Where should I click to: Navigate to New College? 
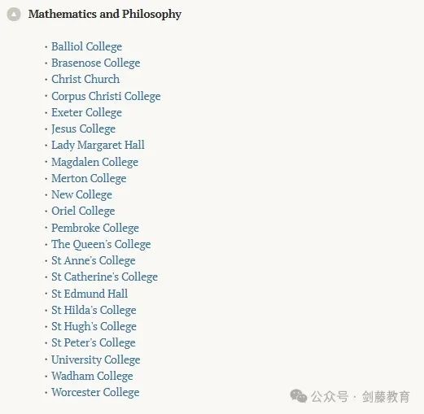(81, 194)
